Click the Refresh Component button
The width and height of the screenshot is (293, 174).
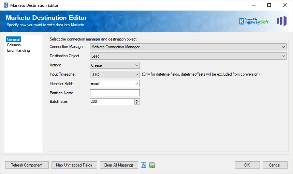[x=27, y=165]
